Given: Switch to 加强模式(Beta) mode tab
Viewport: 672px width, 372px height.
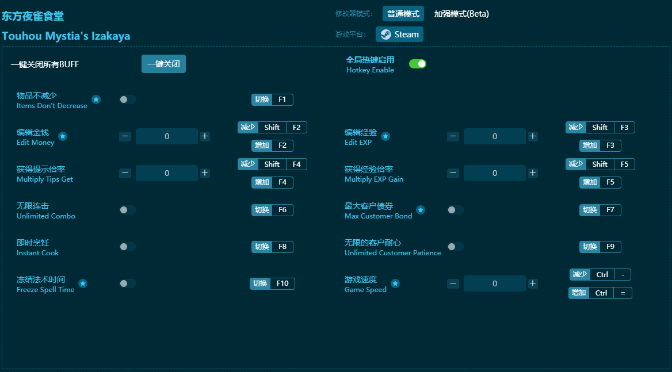Looking at the screenshot, I should click(461, 14).
